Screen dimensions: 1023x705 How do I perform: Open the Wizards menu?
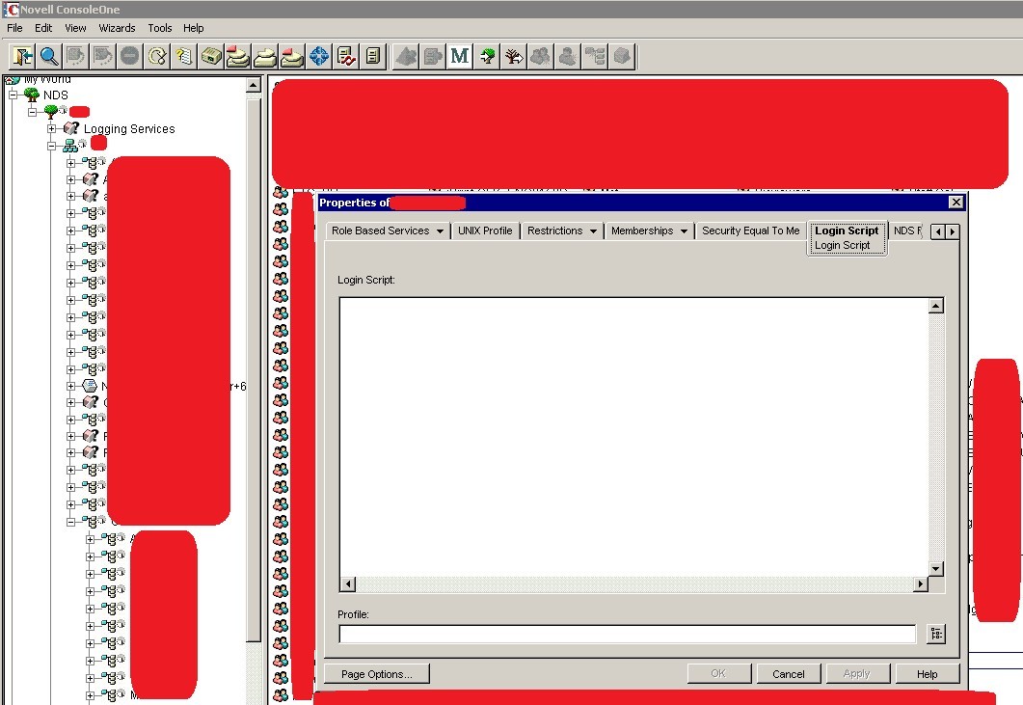tap(117, 28)
